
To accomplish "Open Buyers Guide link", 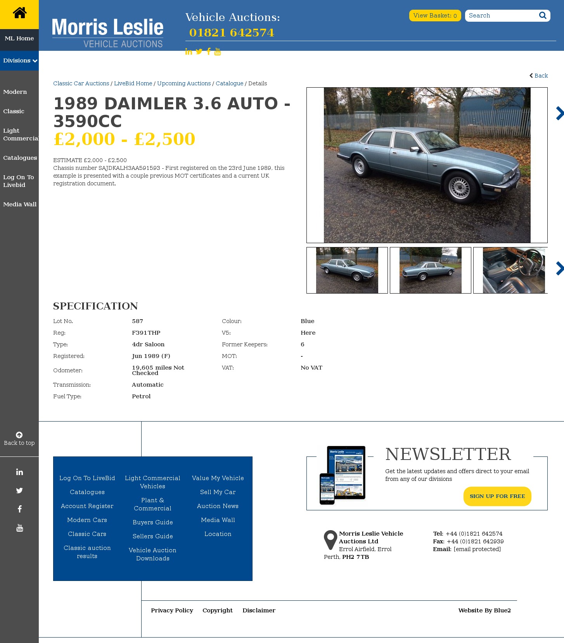I will (153, 522).
